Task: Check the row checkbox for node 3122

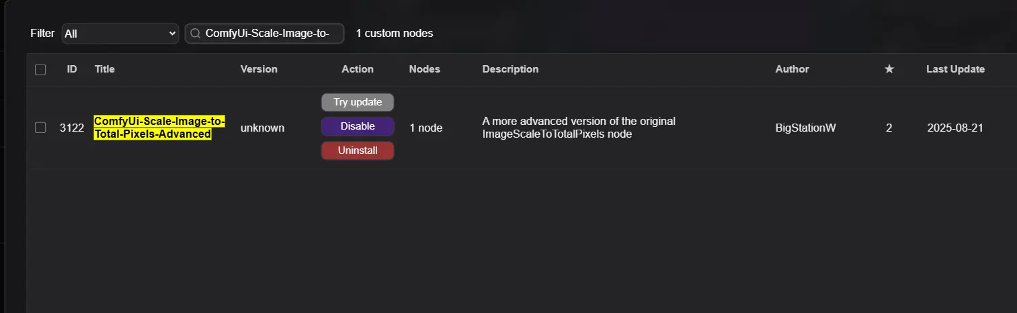Action: click(x=40, y=128)
